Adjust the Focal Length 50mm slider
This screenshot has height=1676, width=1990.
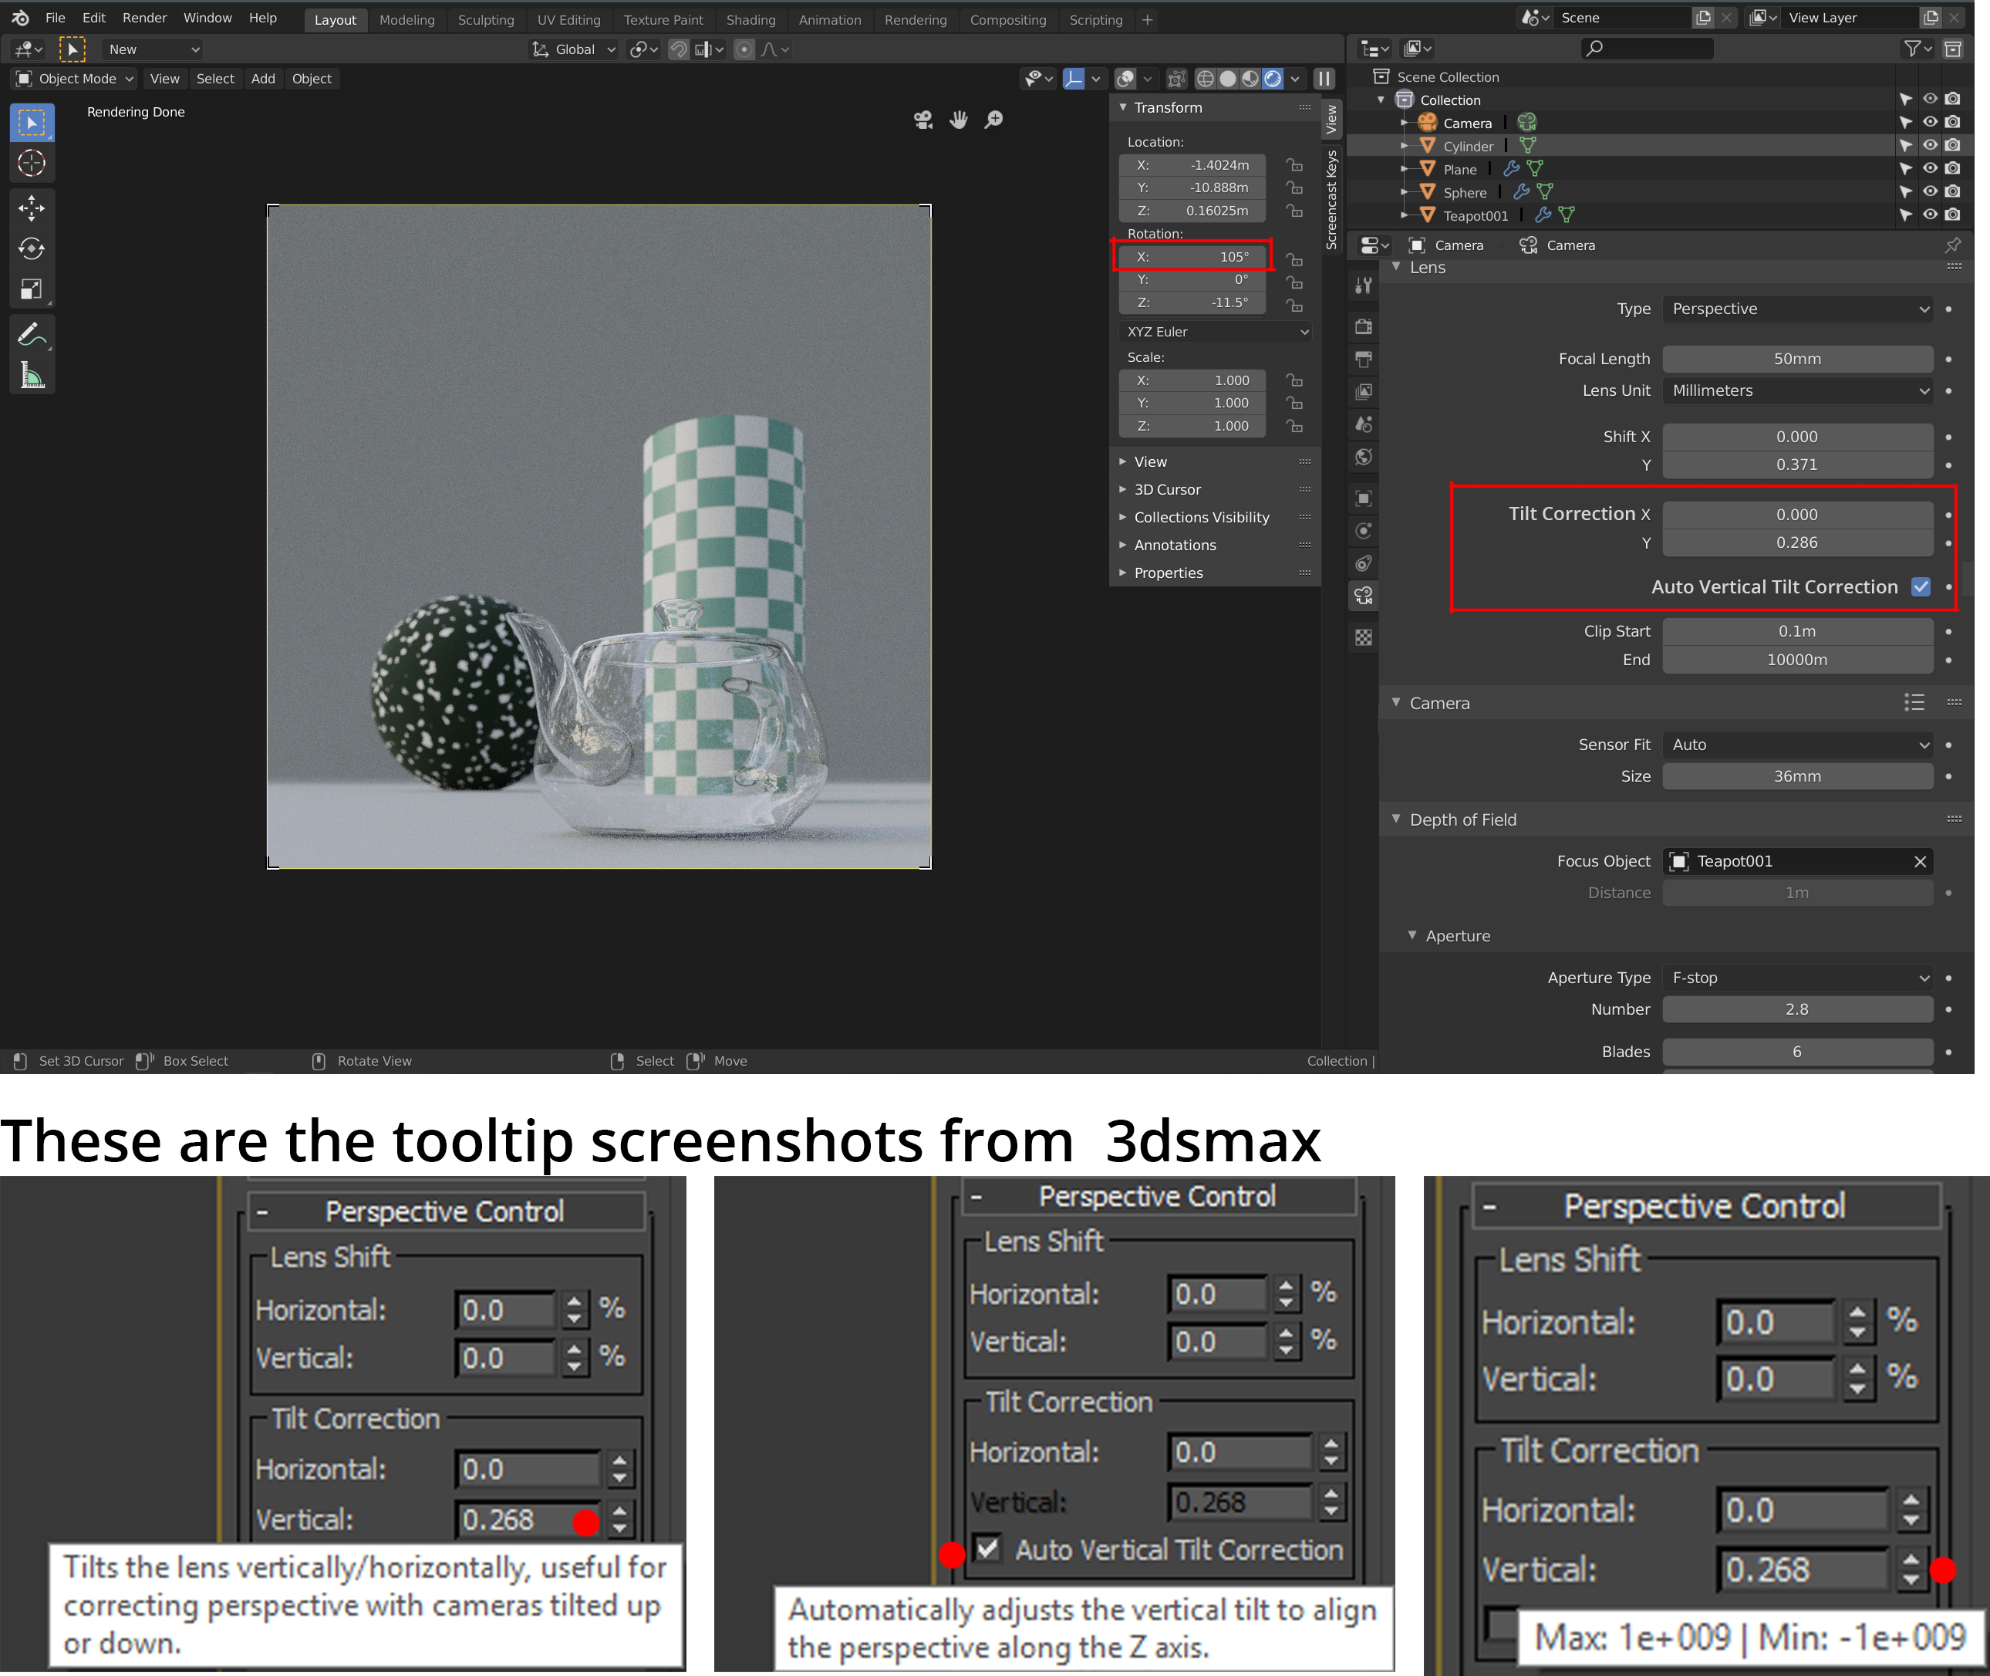click(1797, 359)
